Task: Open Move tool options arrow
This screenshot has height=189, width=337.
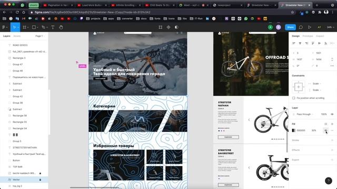Action: tap(18, 27)
